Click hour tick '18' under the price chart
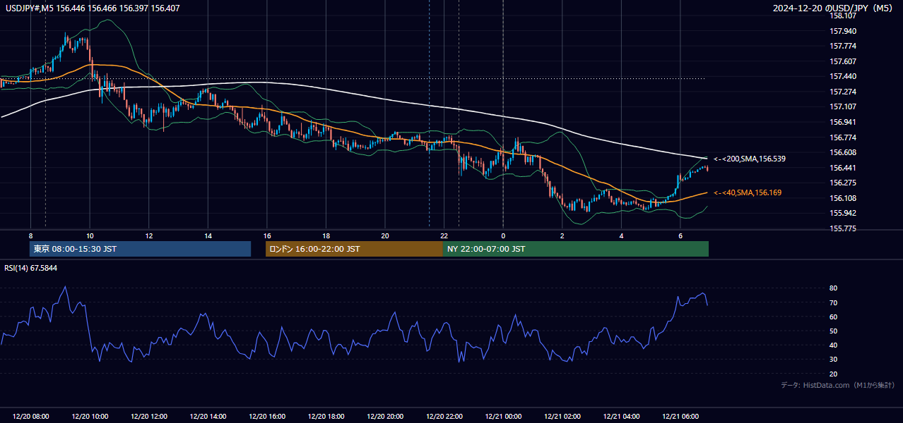 pos(326,235)
